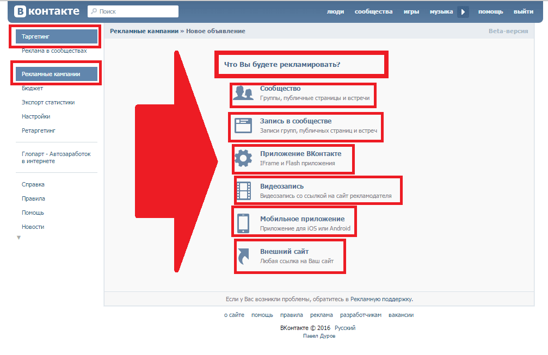Click the Павел Дуров footer link

coord(319,336)
